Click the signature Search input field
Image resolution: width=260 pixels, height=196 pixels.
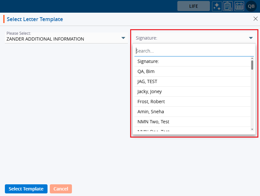click(194, 51)
